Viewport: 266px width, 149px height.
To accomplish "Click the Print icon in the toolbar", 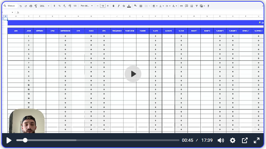I will [31, 6].
